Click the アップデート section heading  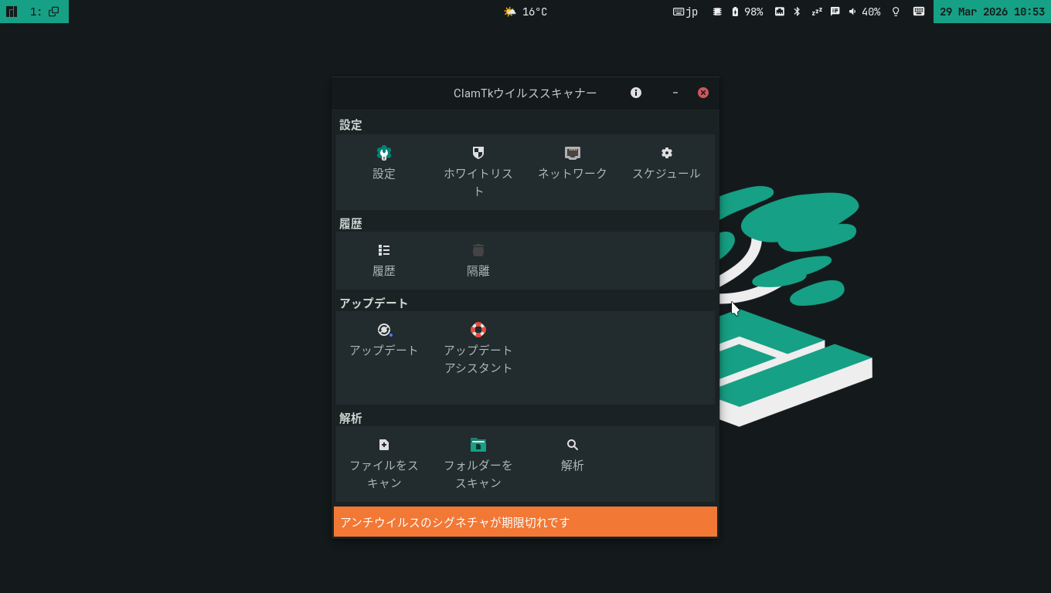pyautogui.click(x=374, y=303)
